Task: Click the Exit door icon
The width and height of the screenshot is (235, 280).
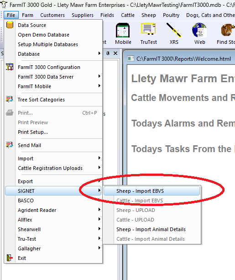Action: (x=10, y=258)
